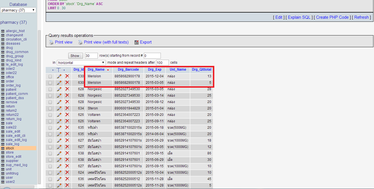Check the Steron row checkbox
374x189 pixels.
coord(50,108)
